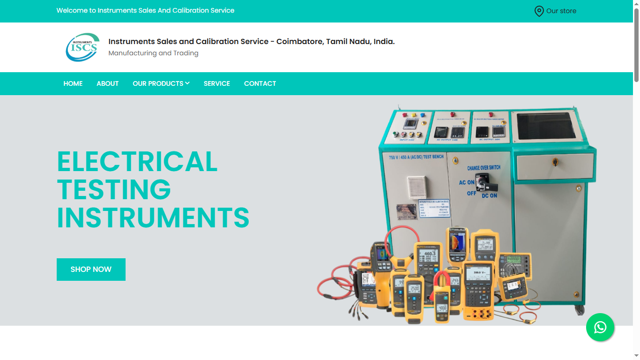Click the scrollbar down arrow
This screenshot has height=360, width=640.
click(x=636, y=355)
